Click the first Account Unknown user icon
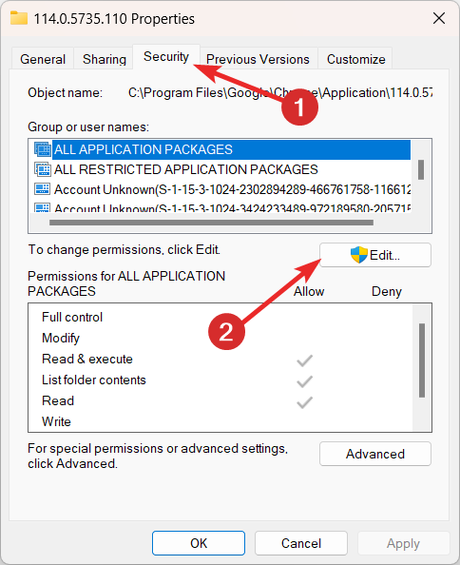Image resolution: width=460 pixels, height=565 pixels. (x=42, y=189)
